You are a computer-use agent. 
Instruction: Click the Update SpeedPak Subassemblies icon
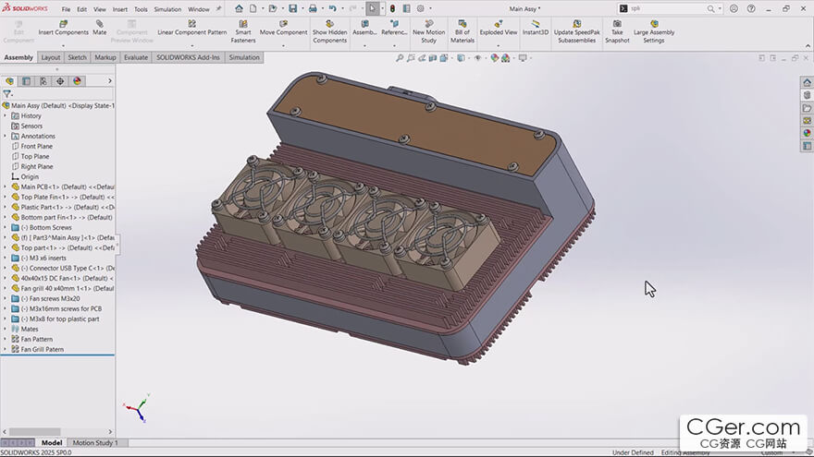point(575,25)
